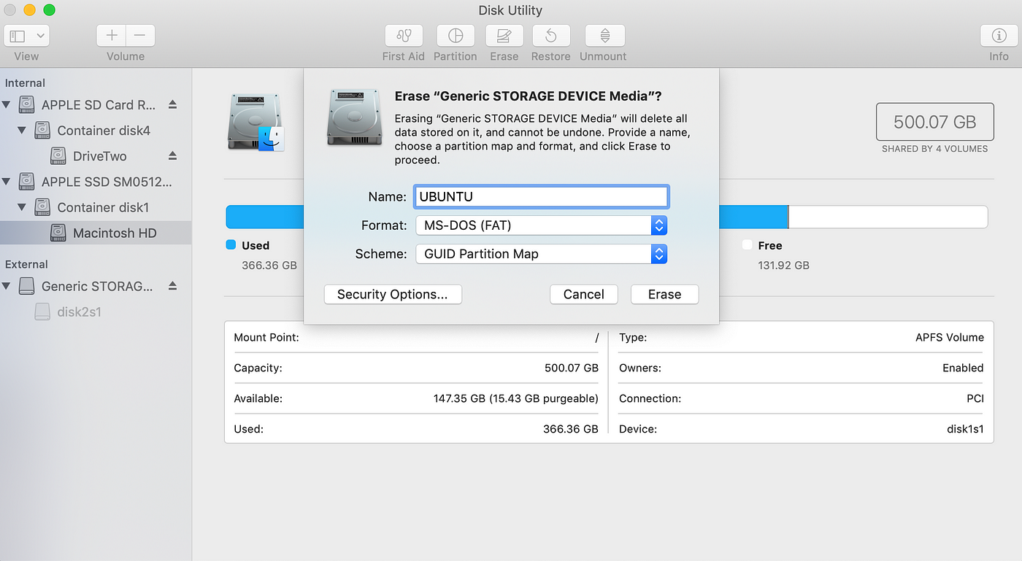Image resolution: width=1022 pixels, height=561 pixels.
Task: Select the Generic STORAGE external disk
Action: [x=96, y=286]
